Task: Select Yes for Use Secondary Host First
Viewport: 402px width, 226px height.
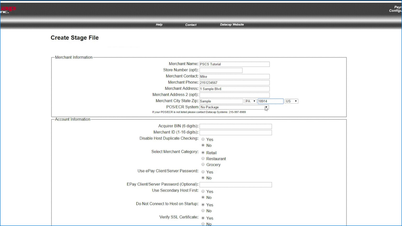Action: coord(203,191)
